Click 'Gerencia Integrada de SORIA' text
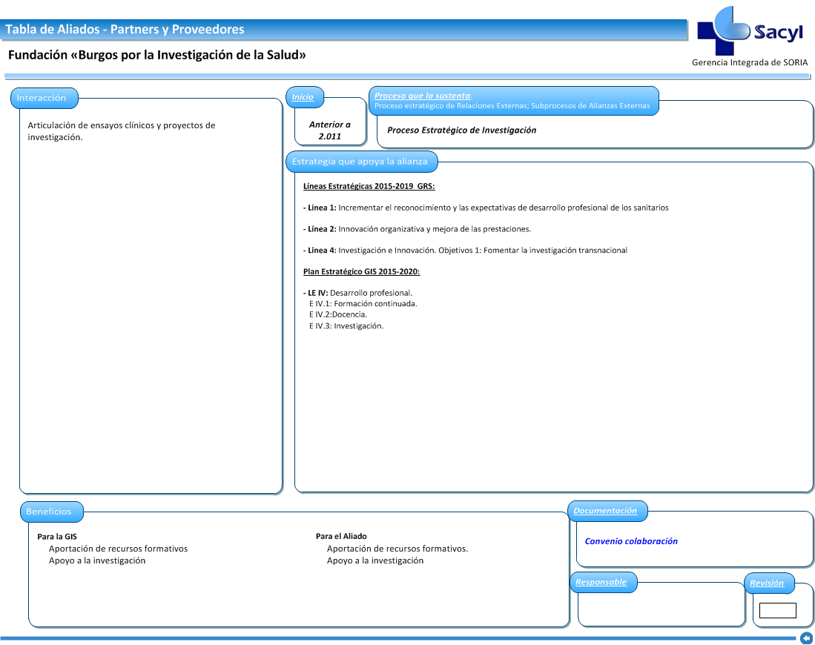 (750, 62)
